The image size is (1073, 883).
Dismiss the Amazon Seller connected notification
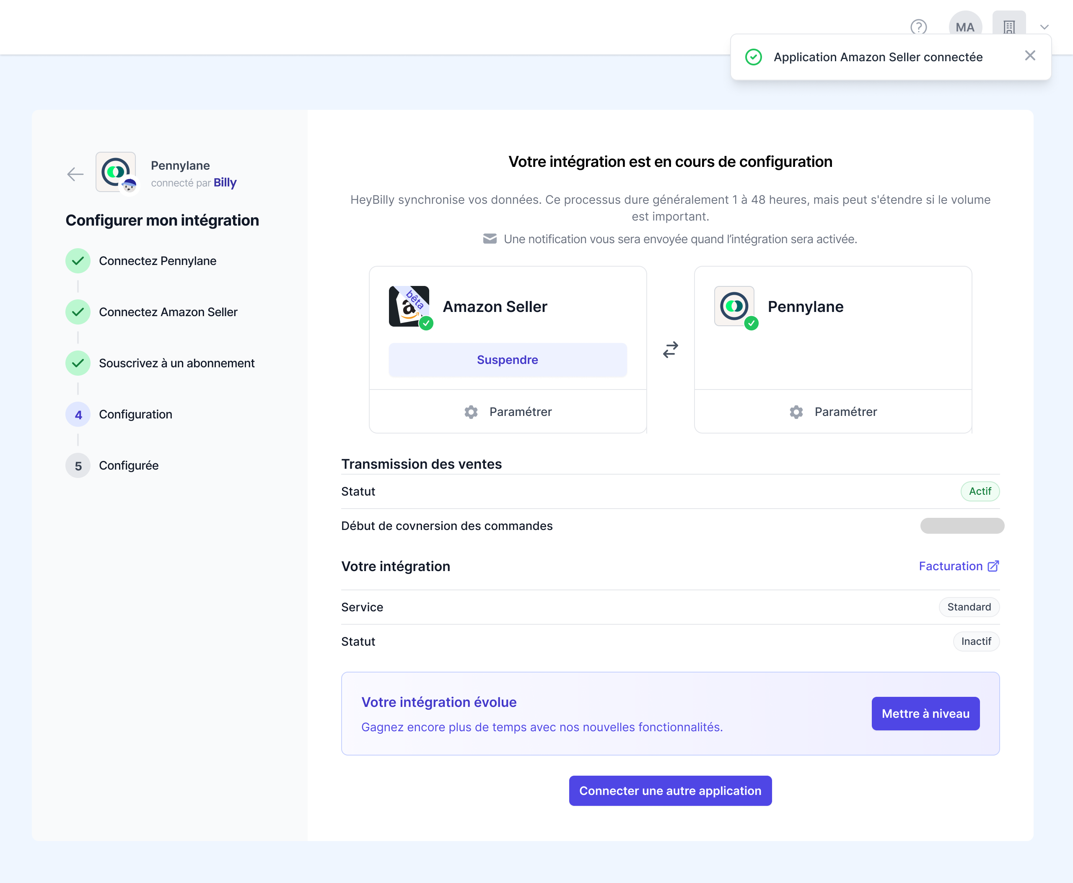click(x=1030, y=56)
